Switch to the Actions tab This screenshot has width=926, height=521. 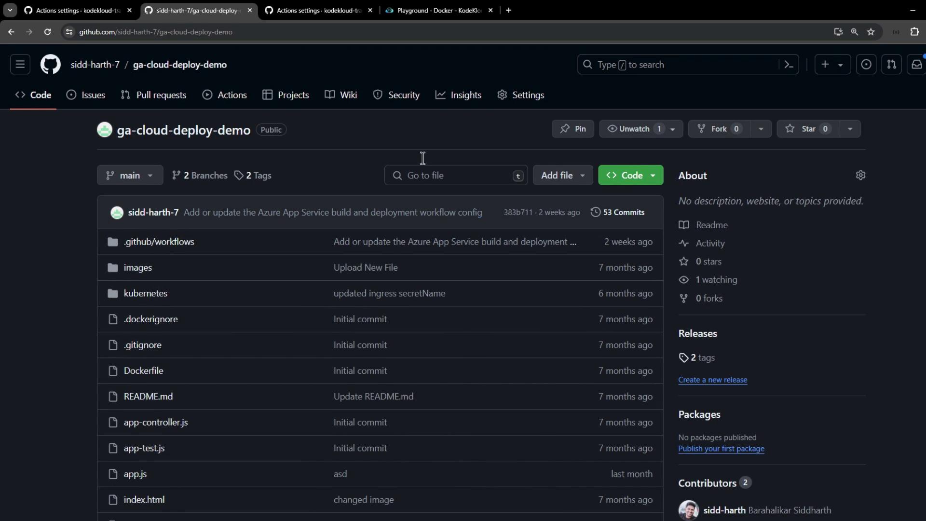pos(225,95)
